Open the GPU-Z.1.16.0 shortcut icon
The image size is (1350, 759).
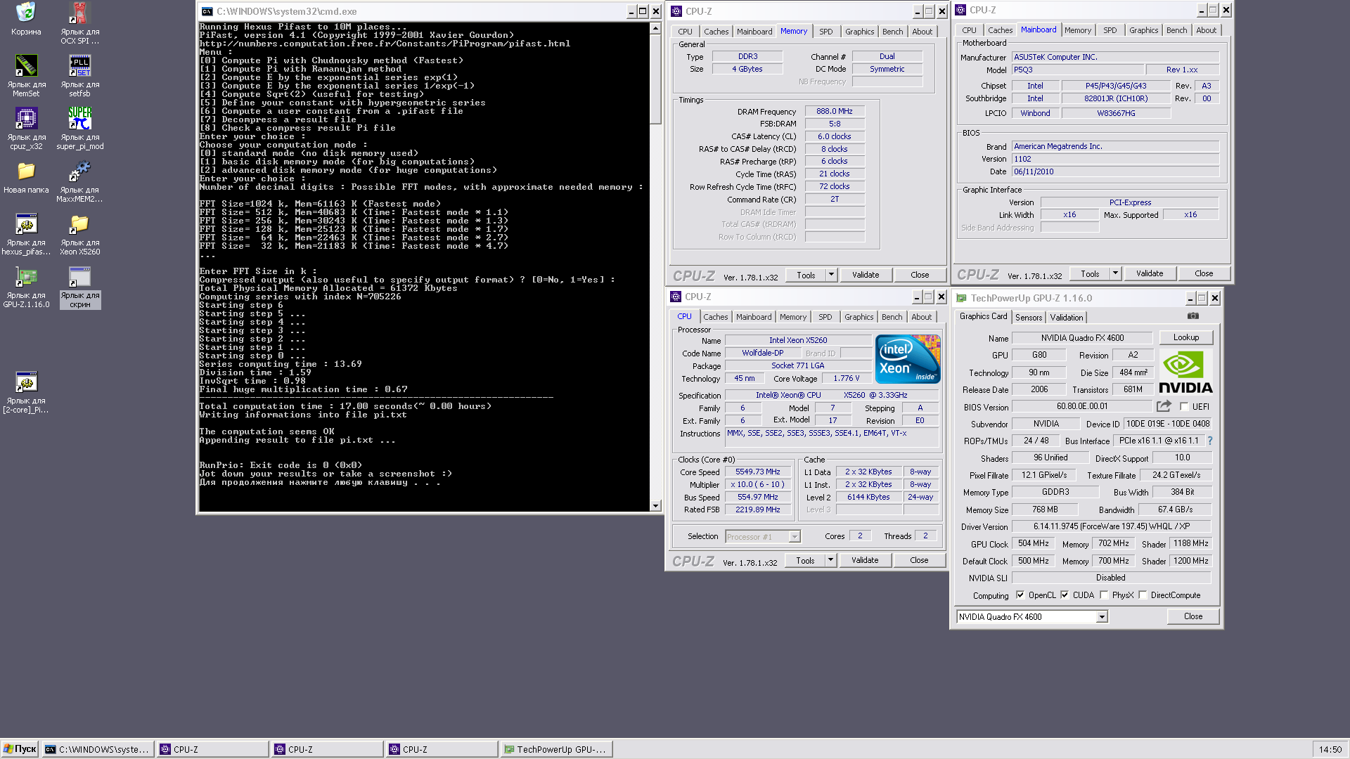coord(26,276)
